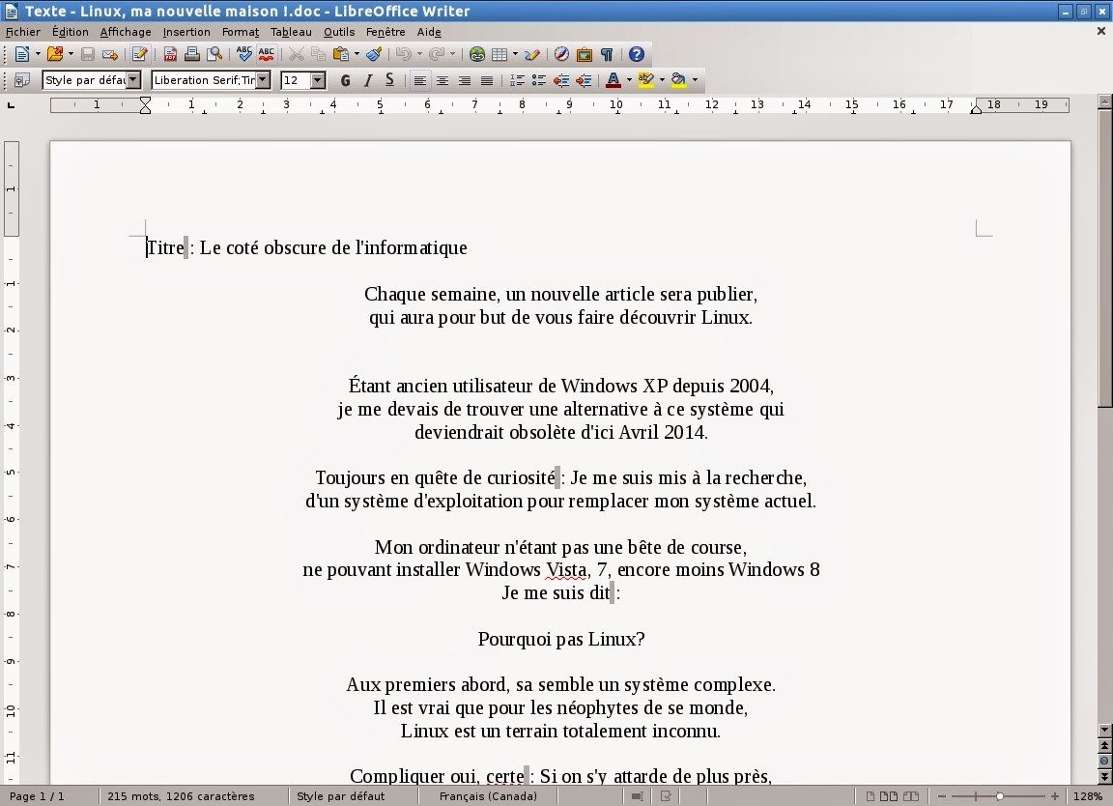Open the Aide menu
This screenshot has width=1113, height=806.
tap(429, 32)
